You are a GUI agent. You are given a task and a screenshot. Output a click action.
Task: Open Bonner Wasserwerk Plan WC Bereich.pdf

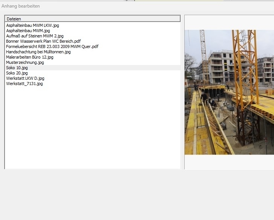[43, 41]
